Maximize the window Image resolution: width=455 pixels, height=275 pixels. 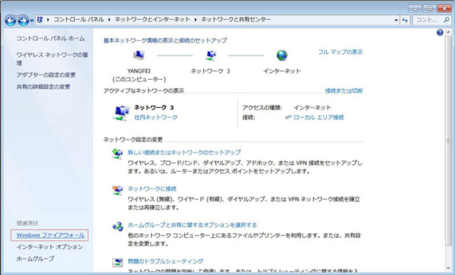[429, 8]
